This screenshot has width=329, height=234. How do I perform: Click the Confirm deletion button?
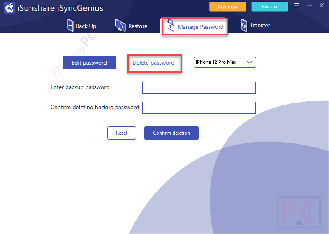(171, 133)
